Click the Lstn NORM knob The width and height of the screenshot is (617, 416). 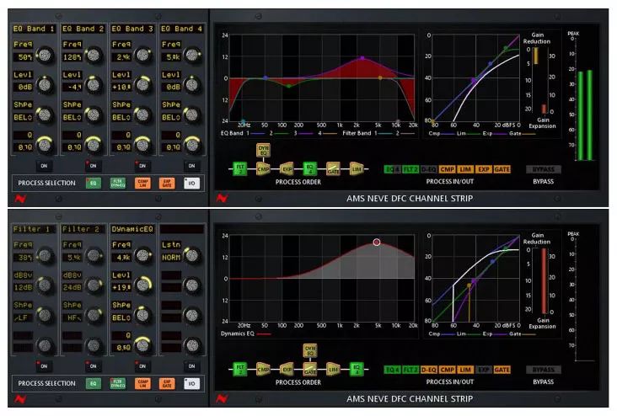coord(192,255)
